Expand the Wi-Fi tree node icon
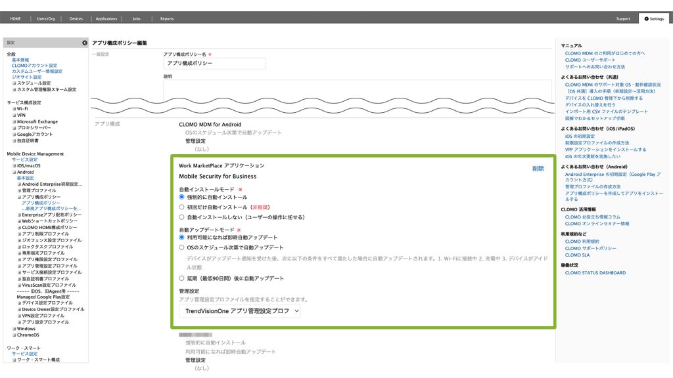 pos(14,109)
